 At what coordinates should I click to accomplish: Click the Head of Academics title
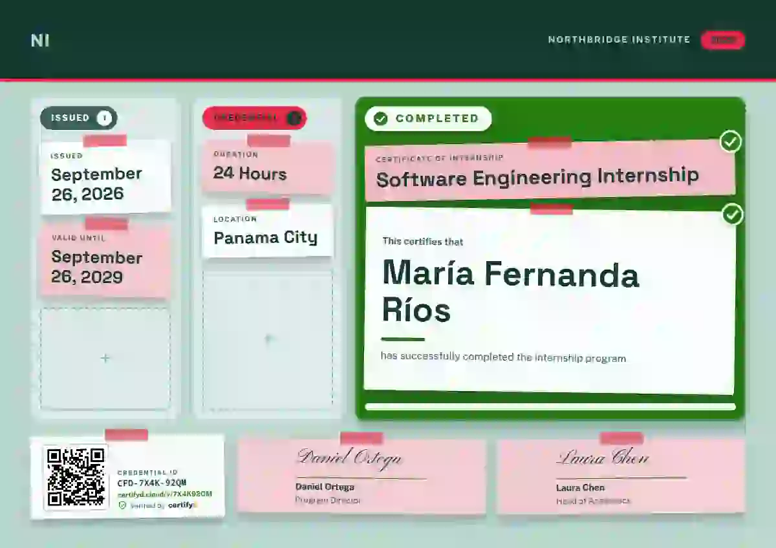click(593, 501)
